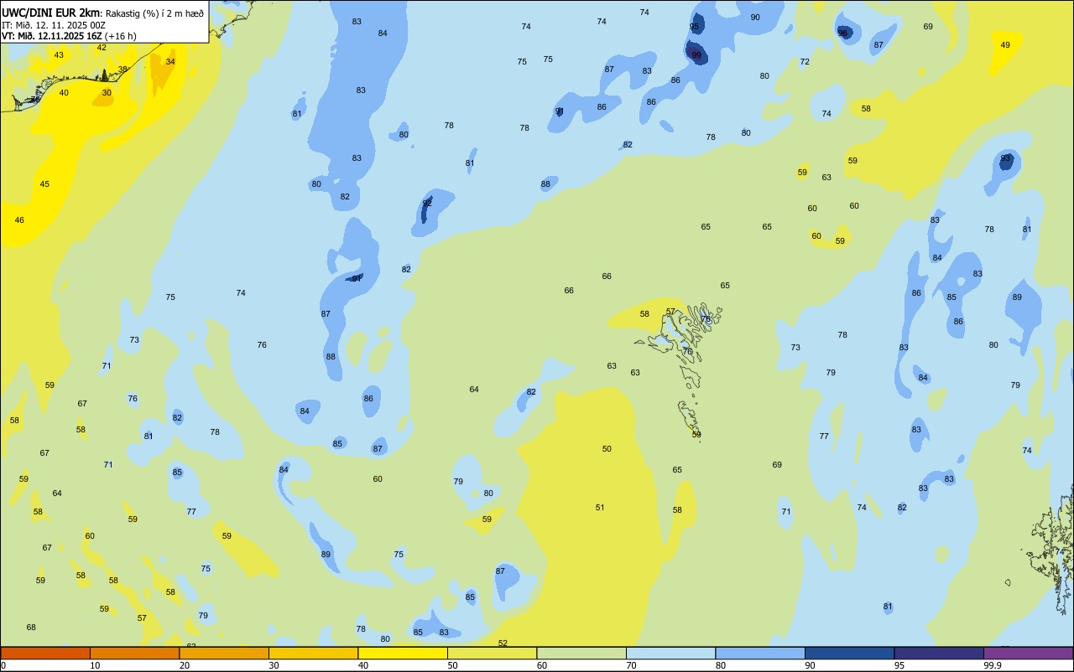Click the 60–70 light green legend swatch
The image size is (1074, 672).
point(581,653)
